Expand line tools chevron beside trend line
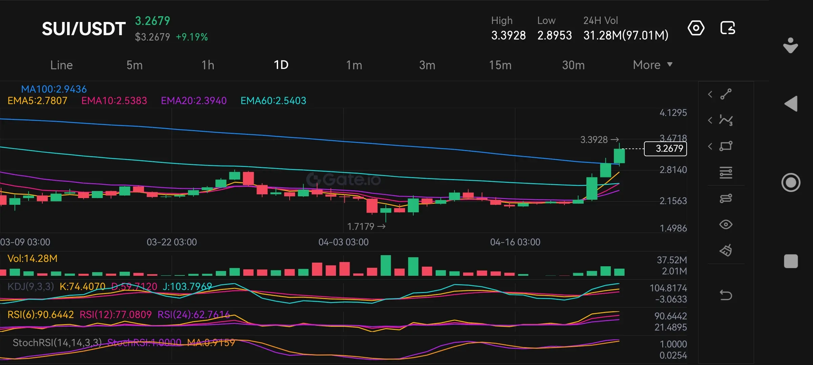 pyautogui.click(x=710, y=94)
